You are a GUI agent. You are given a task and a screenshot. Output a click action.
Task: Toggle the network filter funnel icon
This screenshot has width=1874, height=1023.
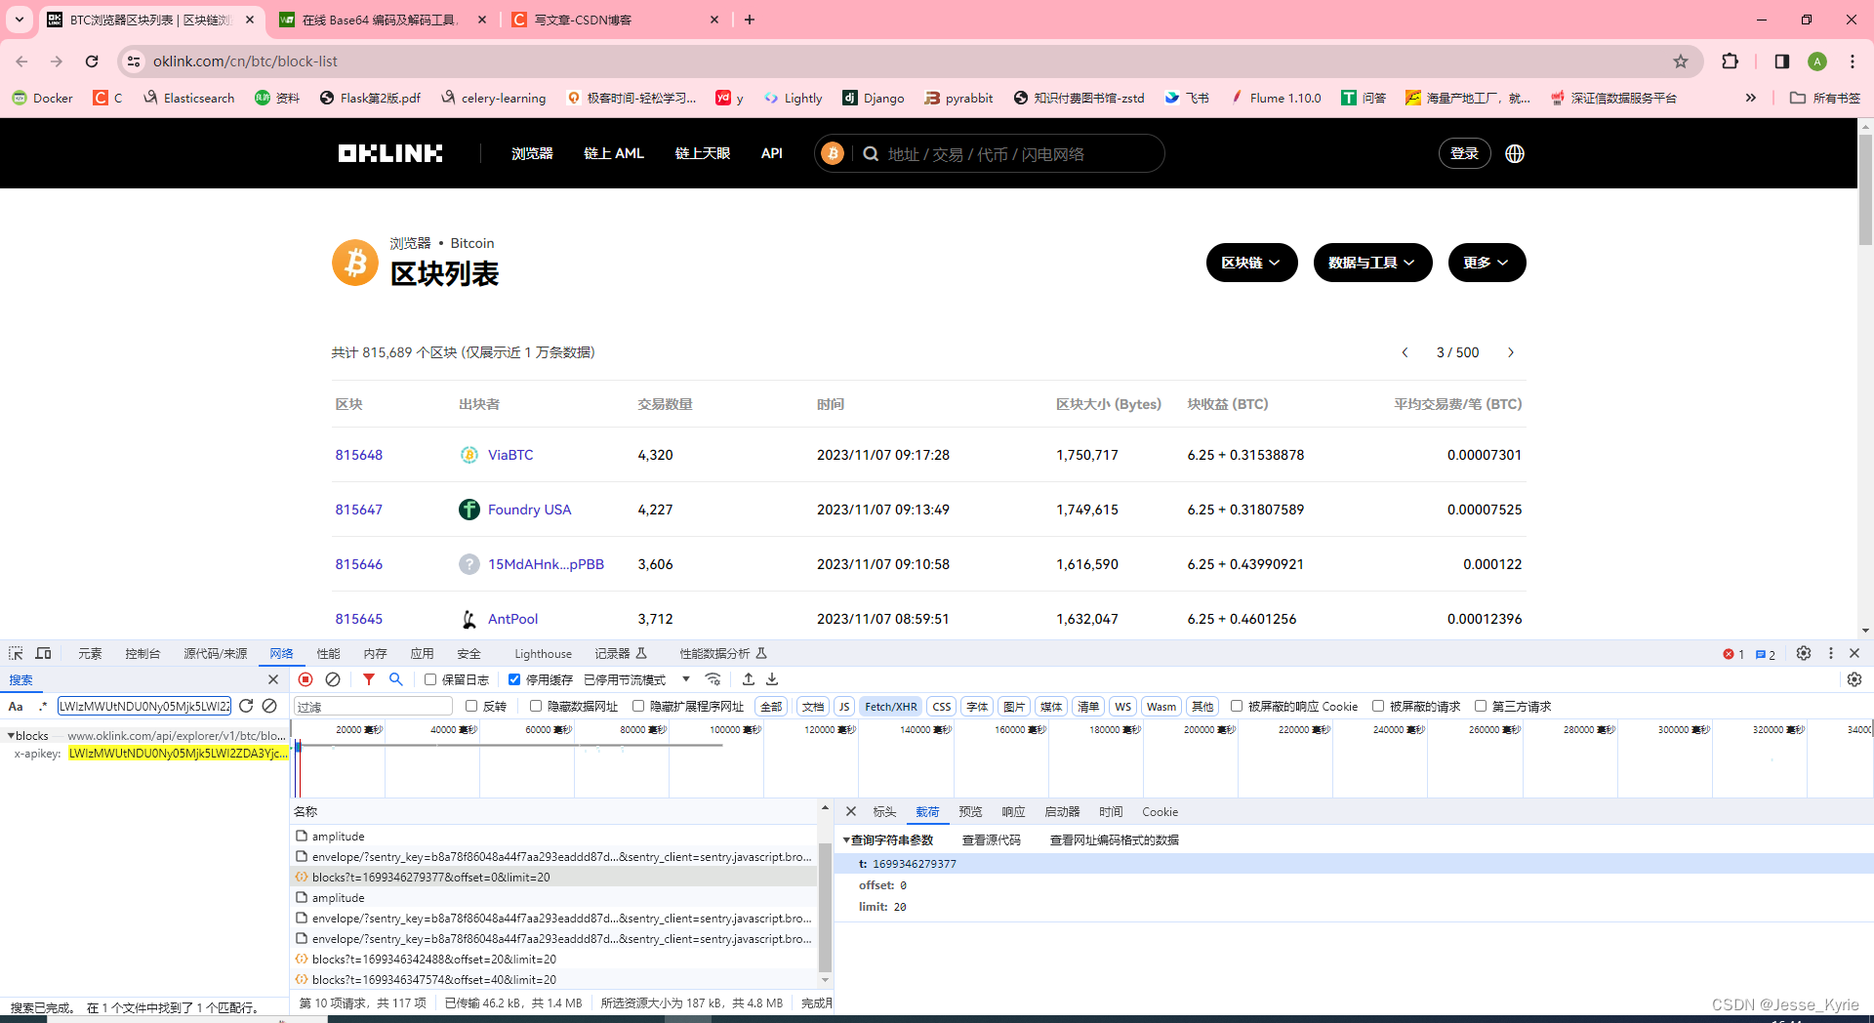click(x=369, y=679)
